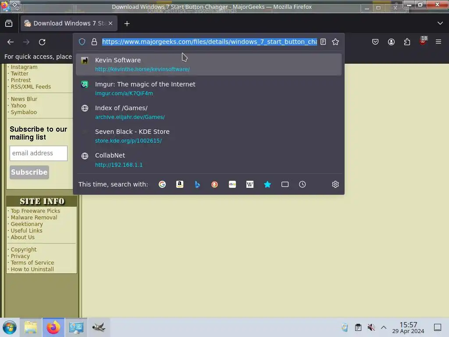Open the Twitter sidebar link

(19, 74)
